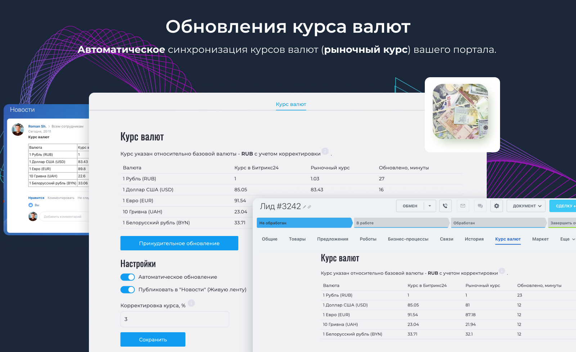Open the Предложения tab

pos(333,239)
